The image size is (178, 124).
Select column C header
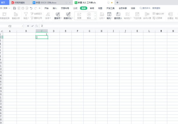[x=42, y=31]
